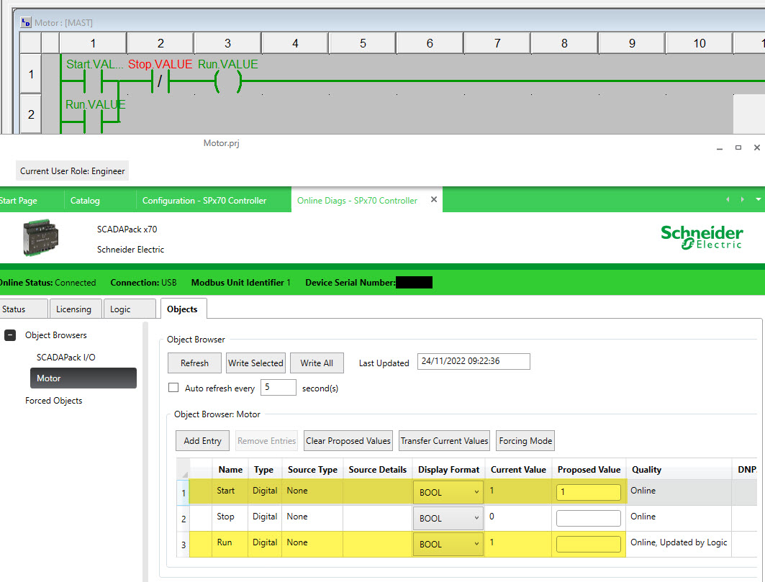The width and height of the screenshot is (765, 582).
Task: Click the Run row Proposed Value field
Action: point(589,544)
